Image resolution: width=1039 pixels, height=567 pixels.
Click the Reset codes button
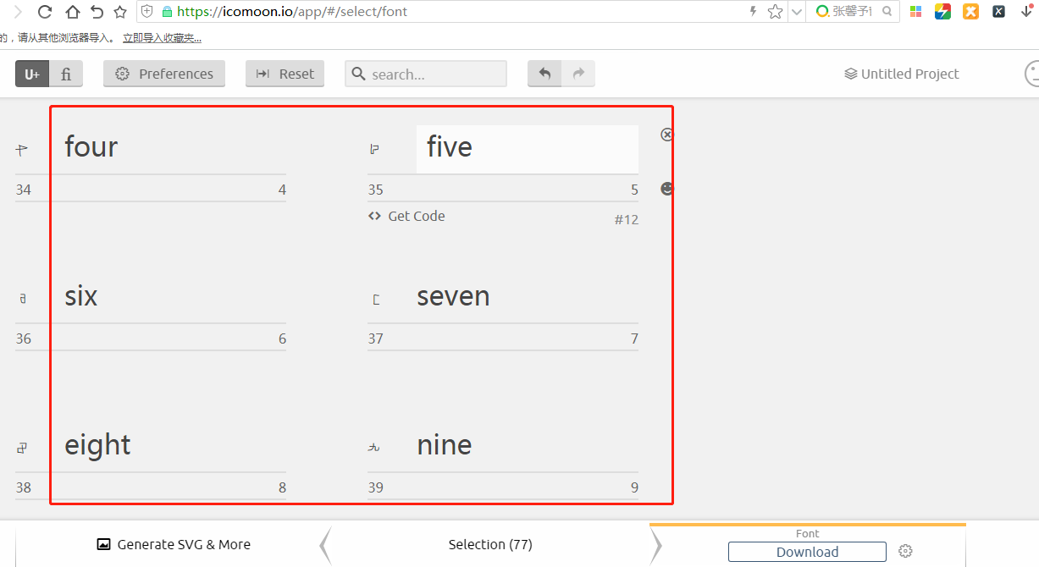coord(285,74)
